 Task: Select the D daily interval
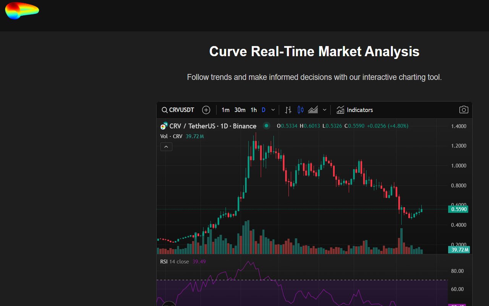pyautogui.click(x=263, y=110)
